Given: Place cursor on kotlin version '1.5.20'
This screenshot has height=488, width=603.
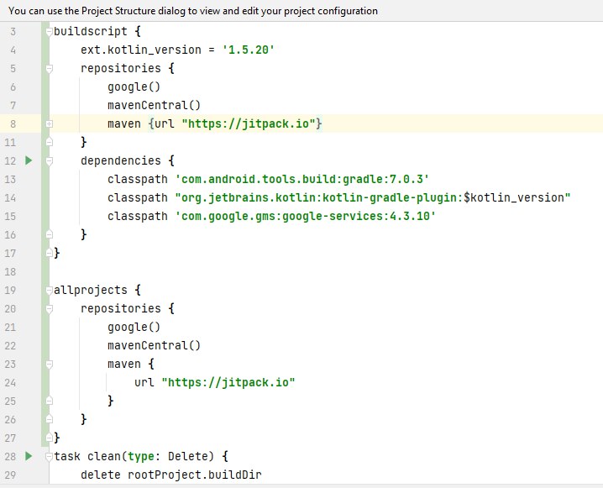Looking at the screenshot, I should 248,50.
